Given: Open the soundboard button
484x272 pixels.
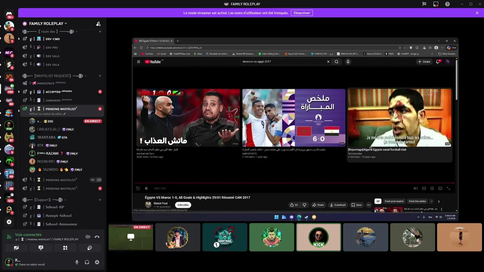Looking at the screenshot, I should [x=90, y=248].
